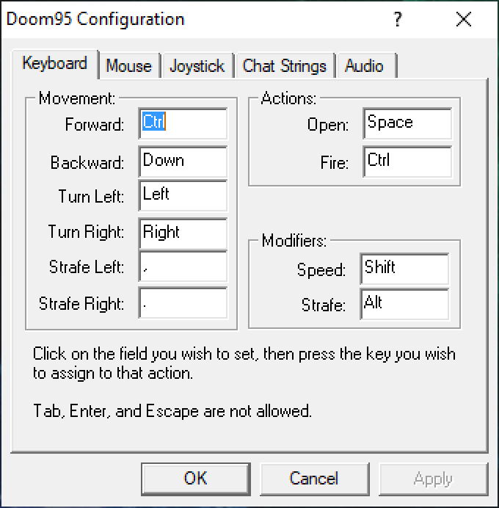Click the Modifiers: group heading

tap(294, 241)
